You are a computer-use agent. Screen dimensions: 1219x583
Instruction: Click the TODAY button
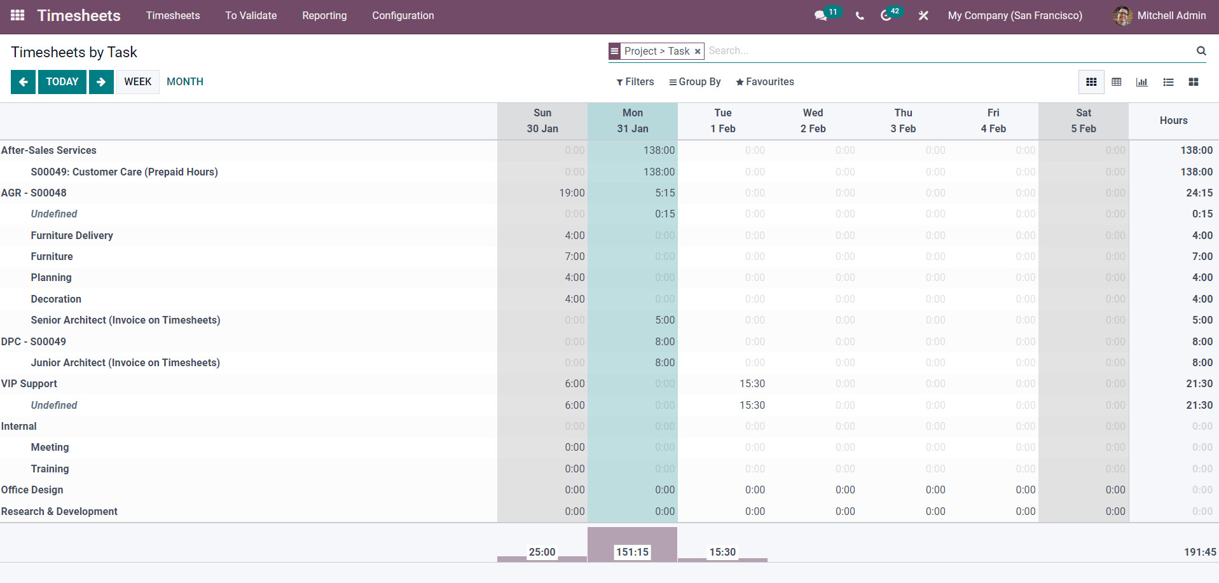click(x=62, y=81)
